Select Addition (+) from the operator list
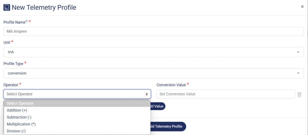Screen dimensions: 308x135 pyautogui.click(x=17, y=110)
